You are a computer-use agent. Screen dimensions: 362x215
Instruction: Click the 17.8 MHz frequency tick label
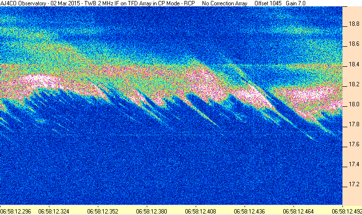tap(354, 124)
